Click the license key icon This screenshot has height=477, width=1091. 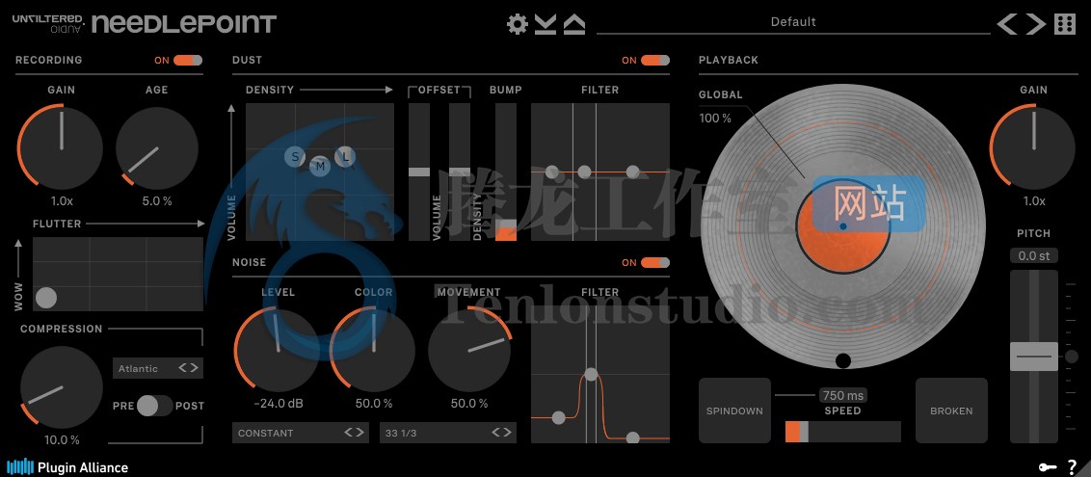(1047, 468)
